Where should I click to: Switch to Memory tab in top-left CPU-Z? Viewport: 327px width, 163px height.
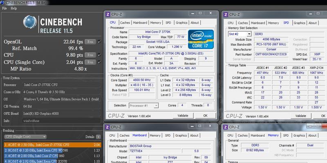coord(156,23)
